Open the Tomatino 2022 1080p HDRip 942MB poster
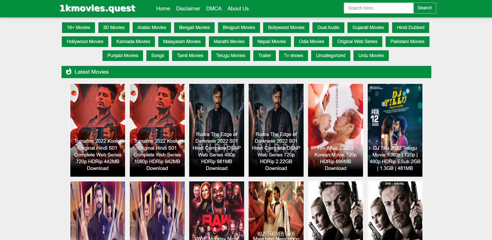492x240 pixels. point(157,130)
